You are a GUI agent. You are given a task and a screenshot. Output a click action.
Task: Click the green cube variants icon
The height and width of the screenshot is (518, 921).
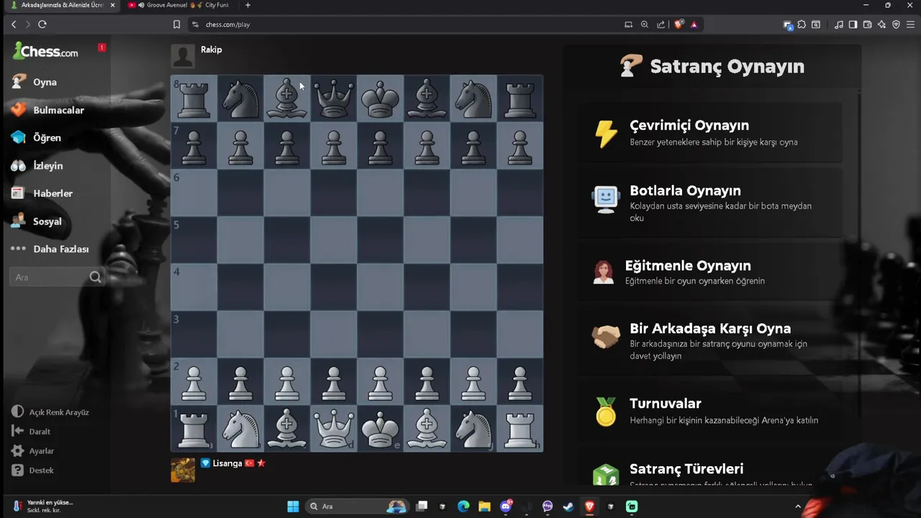(x=606, y=475)
